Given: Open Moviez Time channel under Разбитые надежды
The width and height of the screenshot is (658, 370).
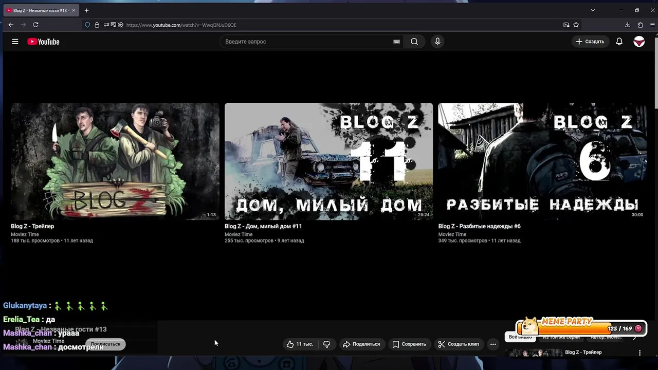Looking at the screenshot, I should click(x=452, y=234).
